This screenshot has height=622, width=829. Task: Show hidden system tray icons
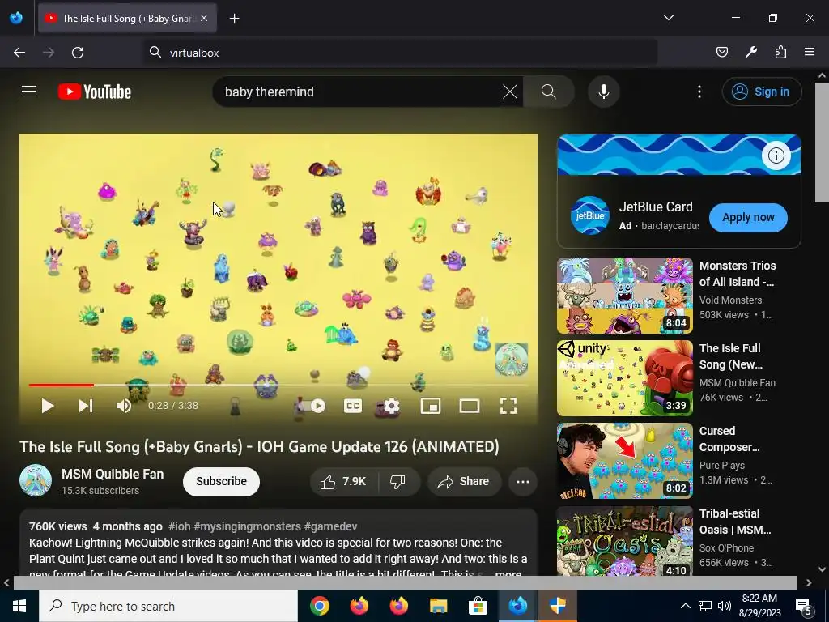[685, 606]
